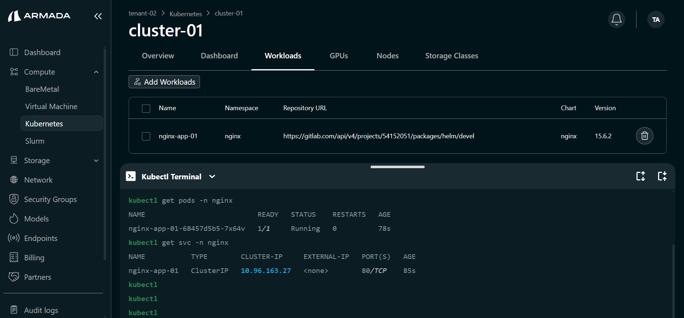Open Network in the sidebar
This screenshot has height=318, width=684.
[38, 180]
